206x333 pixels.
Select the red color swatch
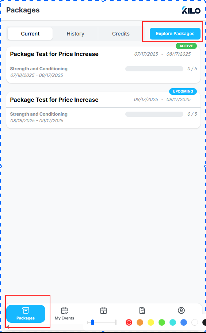click(129, 322)
